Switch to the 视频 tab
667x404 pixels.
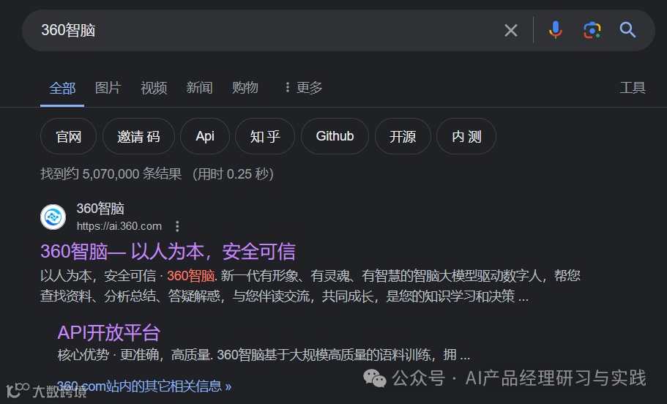pyautogui.click(x=154, y=88)
